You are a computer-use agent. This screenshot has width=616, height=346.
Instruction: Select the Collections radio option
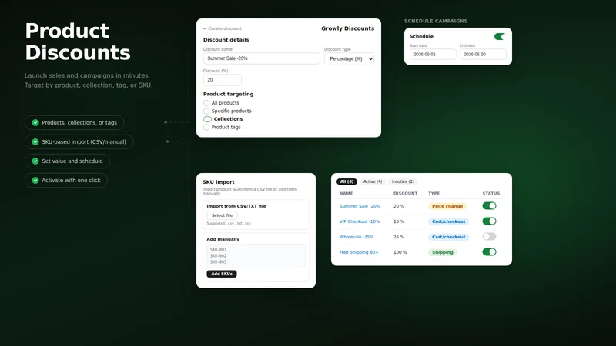(207, 119)
